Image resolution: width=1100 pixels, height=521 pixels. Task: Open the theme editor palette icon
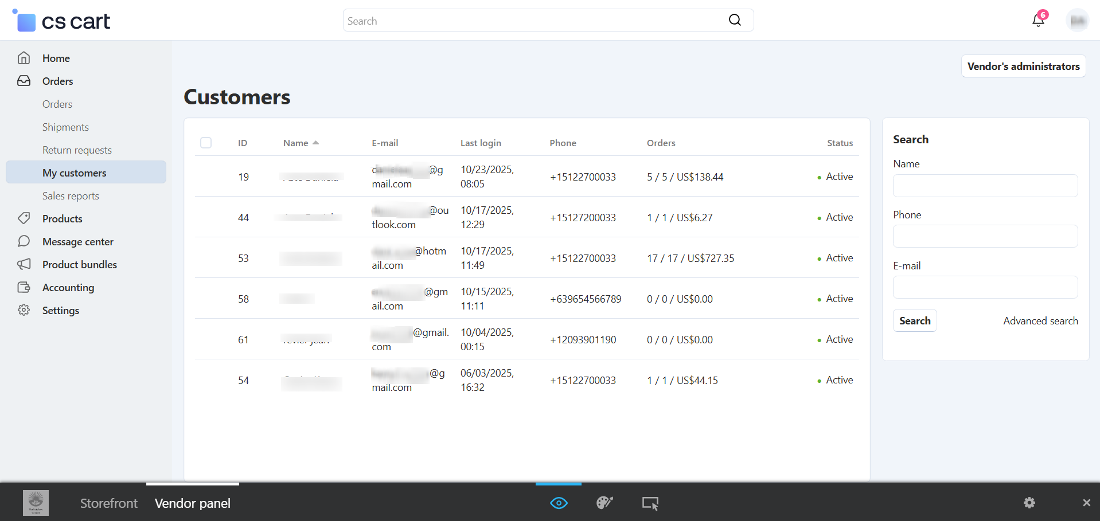point(604,503)
